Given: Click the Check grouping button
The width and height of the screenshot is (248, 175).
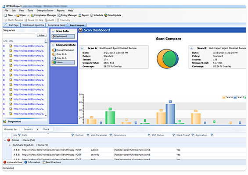Looking at the screenshot, I should (46, 129).
